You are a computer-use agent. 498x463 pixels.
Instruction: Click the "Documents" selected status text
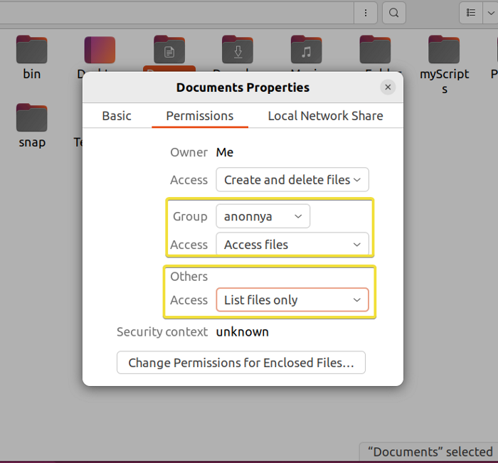[430, 452]
